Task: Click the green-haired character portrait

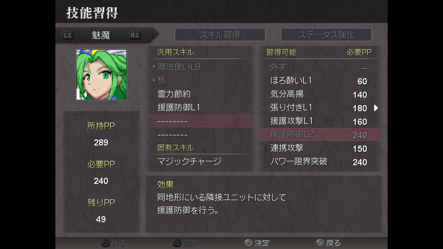Action: [x=102, y=75]
